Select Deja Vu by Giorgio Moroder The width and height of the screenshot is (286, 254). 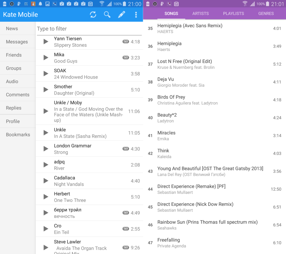point(214,82)
